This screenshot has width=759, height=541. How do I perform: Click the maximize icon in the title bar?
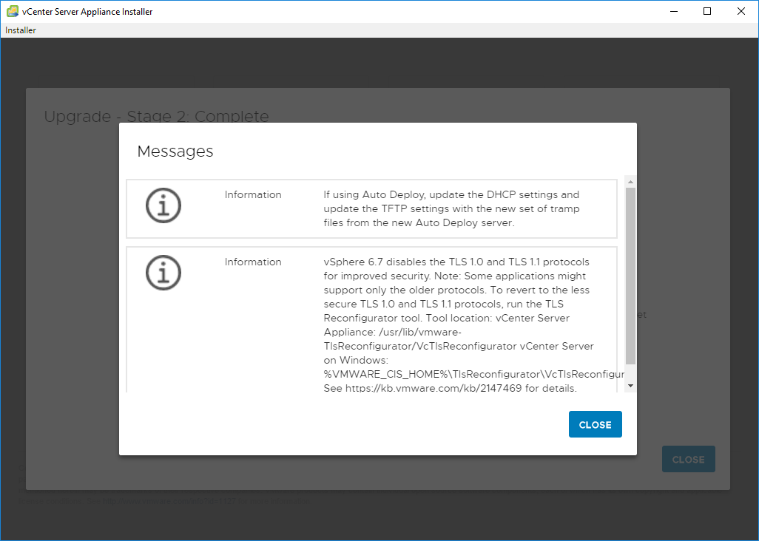coord(707,11)
